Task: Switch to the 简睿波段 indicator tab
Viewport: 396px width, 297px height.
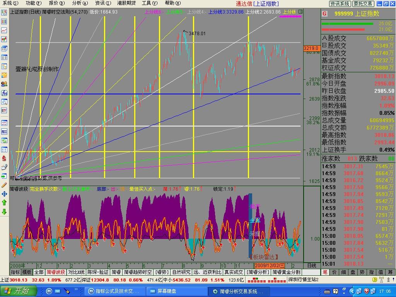Action: 56,272
